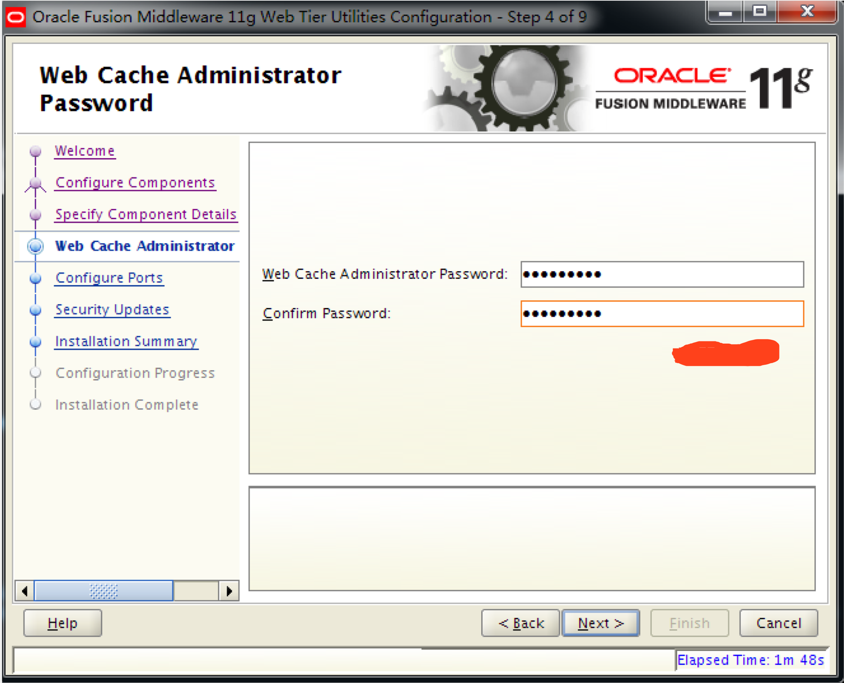Click the Installation Summary step bullet

(x=35, y=342)
